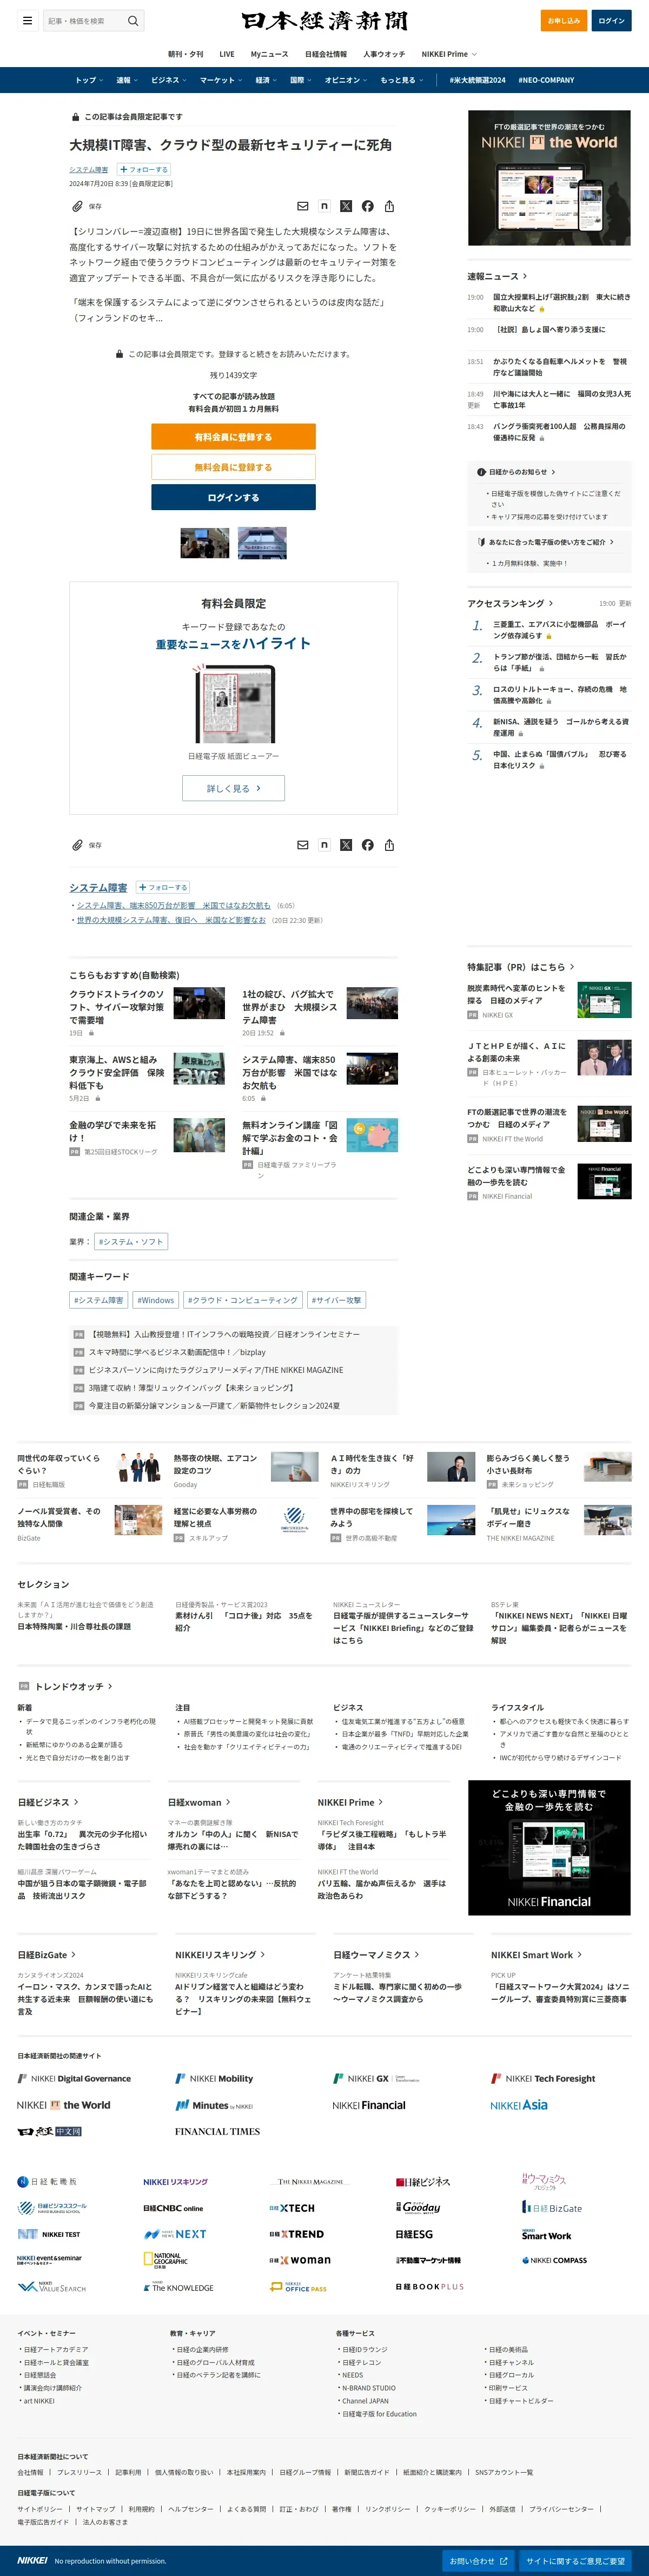
Task: Click the small システム障害 link under headline
Action: (x=89, y=170)
